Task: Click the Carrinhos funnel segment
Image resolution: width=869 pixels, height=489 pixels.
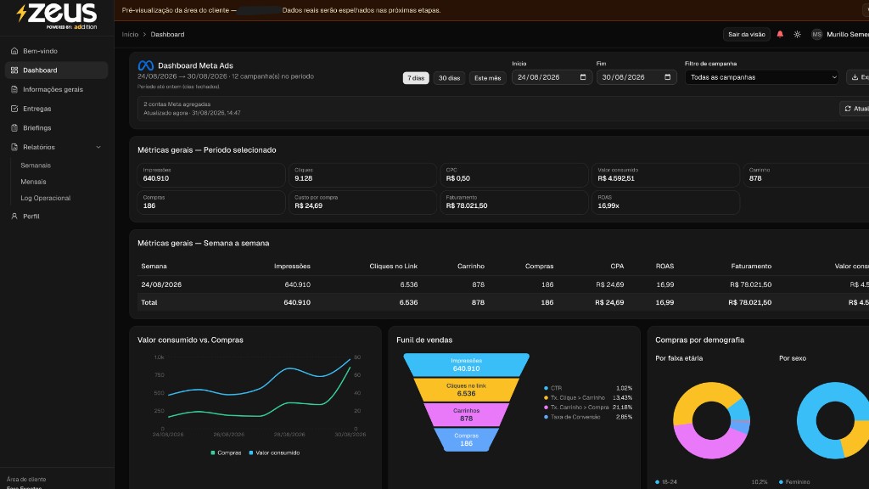Action: [466, 414]
